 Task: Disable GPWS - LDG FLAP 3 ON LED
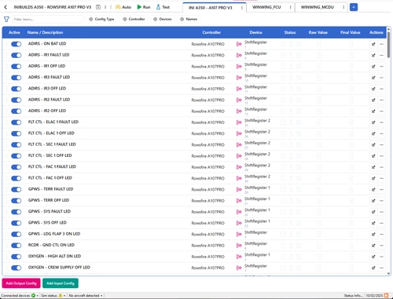pyautogui.click(x=16, y=235)
